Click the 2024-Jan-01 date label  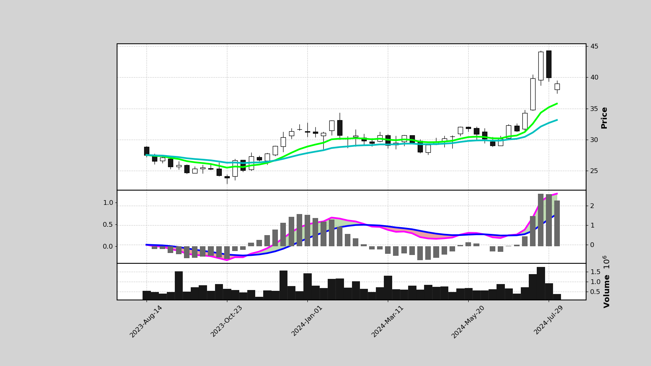307,321
